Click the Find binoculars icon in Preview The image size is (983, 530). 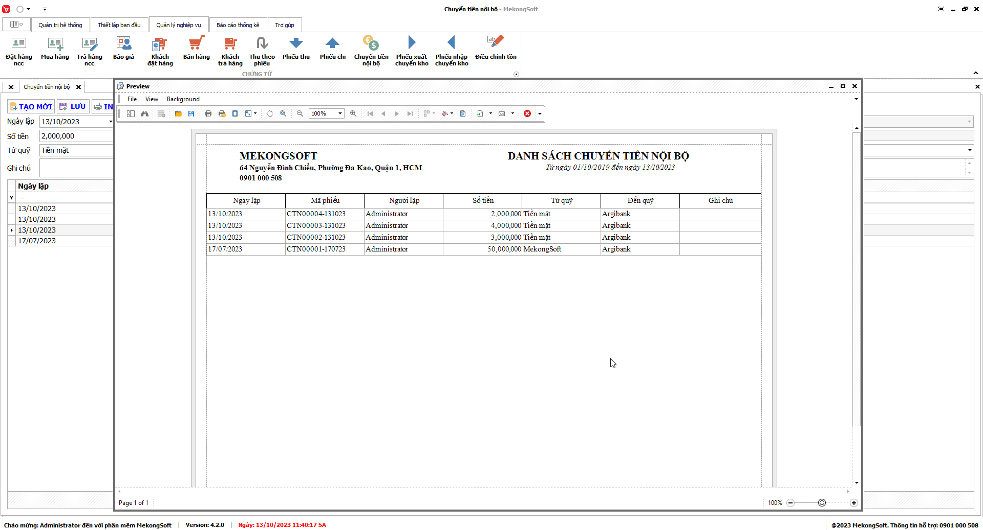tap(145, 113)
